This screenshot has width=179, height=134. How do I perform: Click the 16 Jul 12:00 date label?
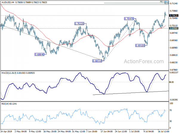164,132
